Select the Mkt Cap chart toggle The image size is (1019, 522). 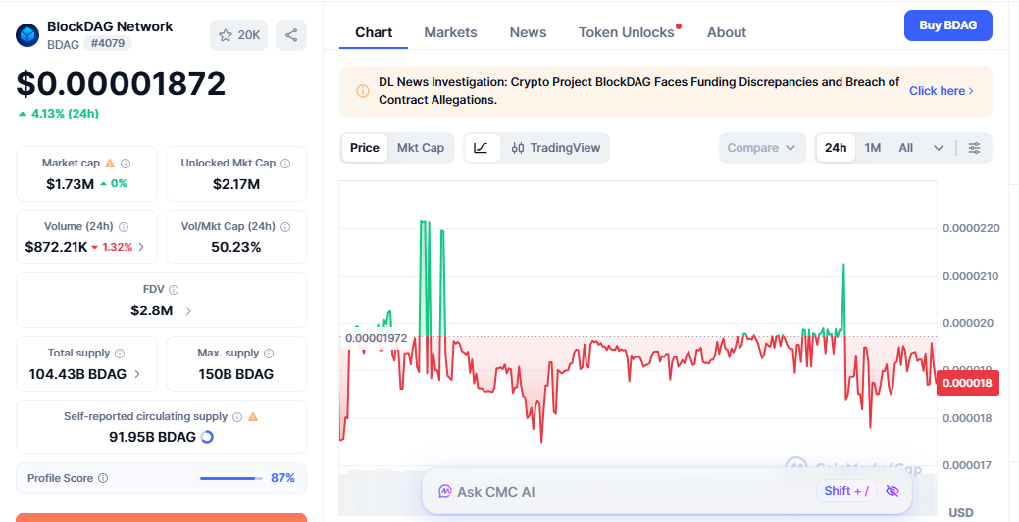coord(421,148)
